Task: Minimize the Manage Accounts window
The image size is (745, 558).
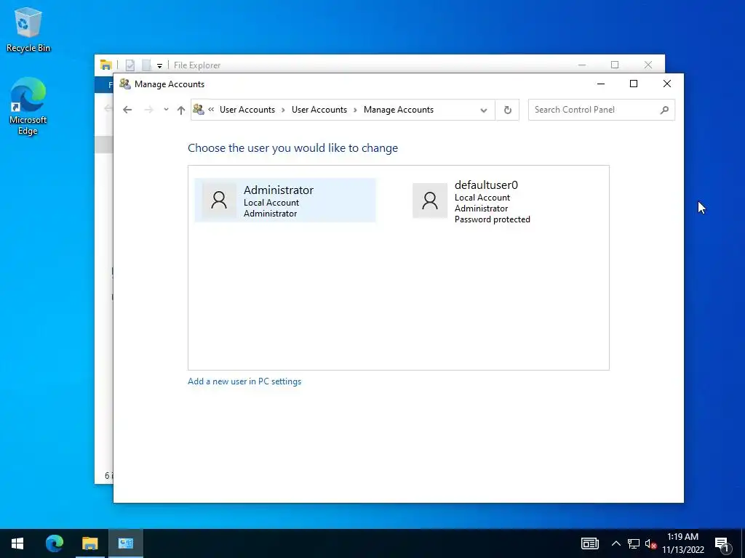Action: pyautogui.click(x=601, y=84)
